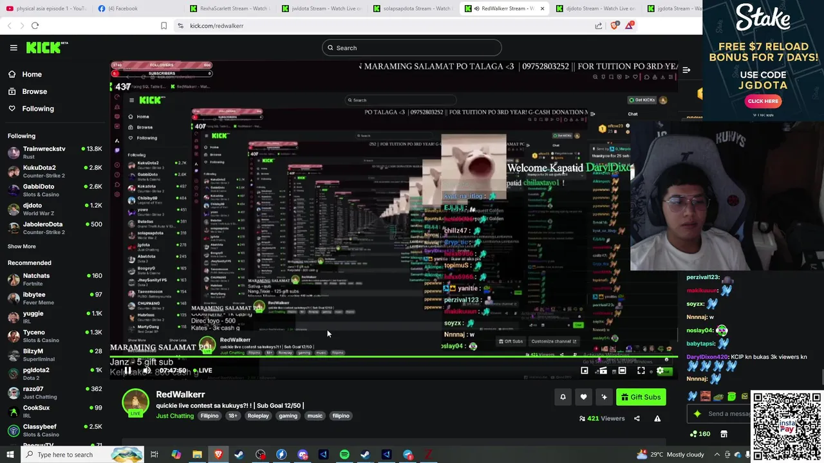Viewport: 824px width, 463px height.
Task: Open Brave Shields lion icon
Action: [614, 26]
